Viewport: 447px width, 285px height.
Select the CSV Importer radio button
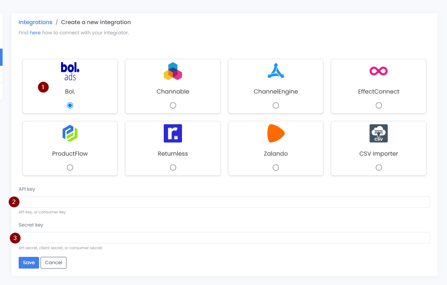tap(379, 167)
